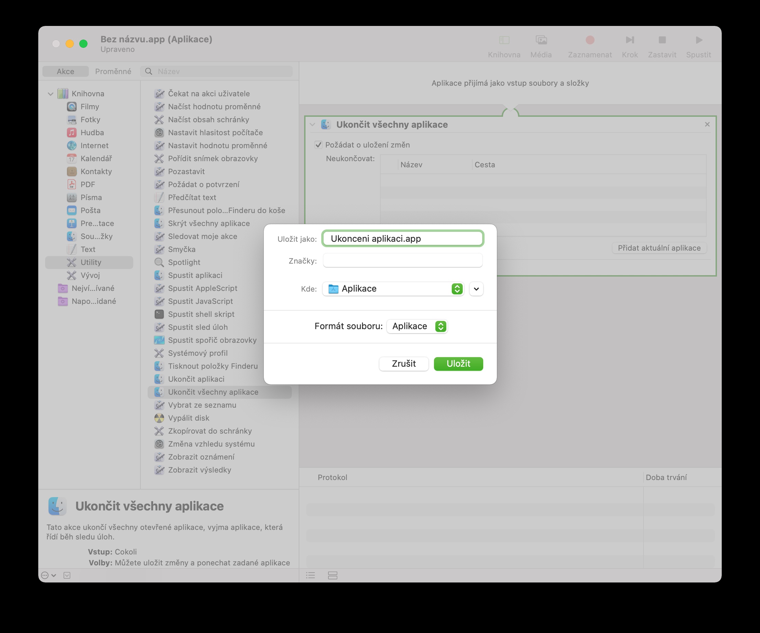The height and width of the screenshot is (633, 760).
Task: Show the log list view icon
Action: point(311,575)
